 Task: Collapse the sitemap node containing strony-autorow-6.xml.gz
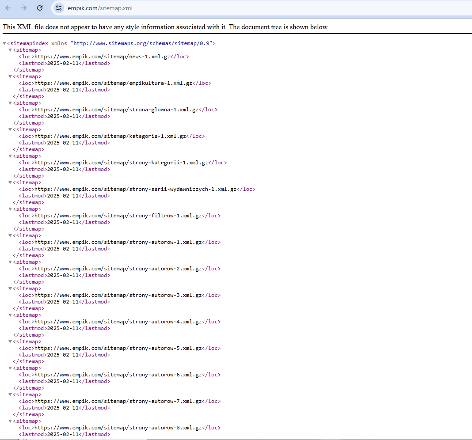[x=10, y=368]
